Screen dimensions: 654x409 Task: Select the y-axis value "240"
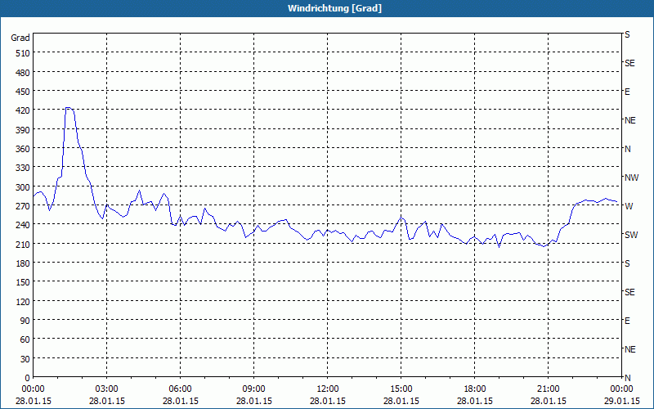(24, 226)
